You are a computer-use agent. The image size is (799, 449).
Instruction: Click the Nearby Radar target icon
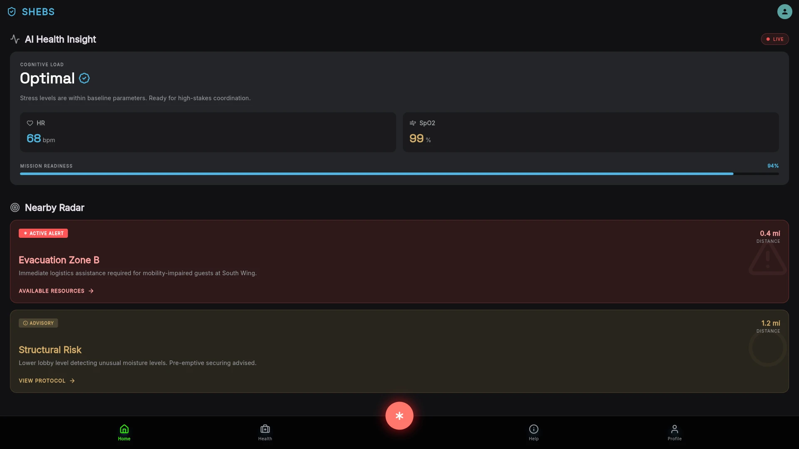(15, 207)
